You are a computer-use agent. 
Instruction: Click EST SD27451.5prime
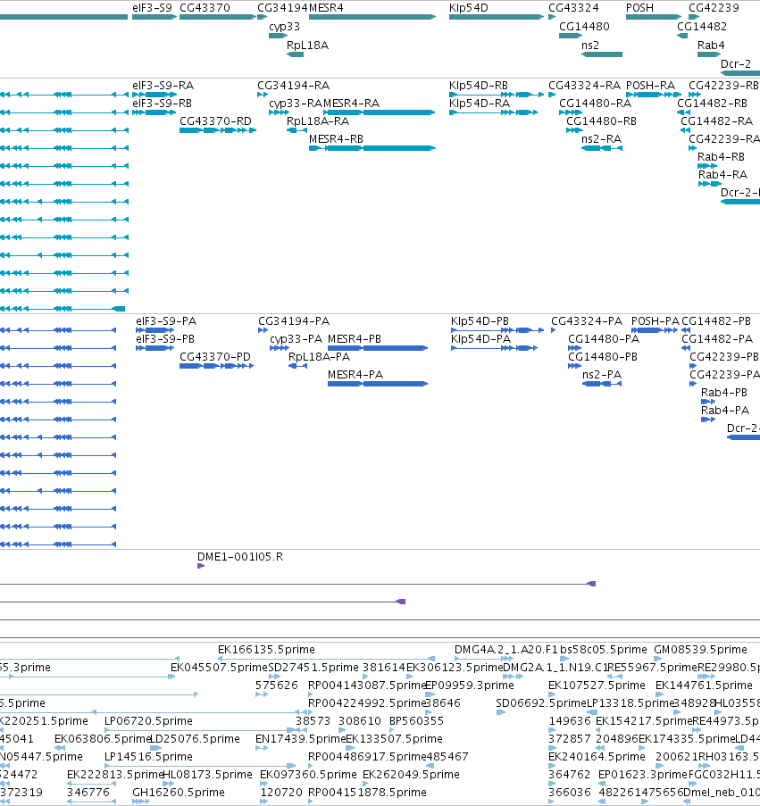[274, 677]
